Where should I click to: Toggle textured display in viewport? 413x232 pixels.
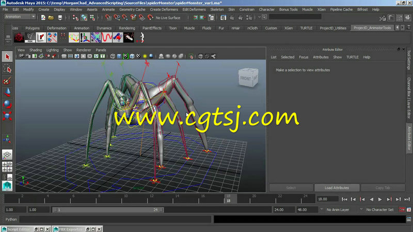click(x=138, y=56)
